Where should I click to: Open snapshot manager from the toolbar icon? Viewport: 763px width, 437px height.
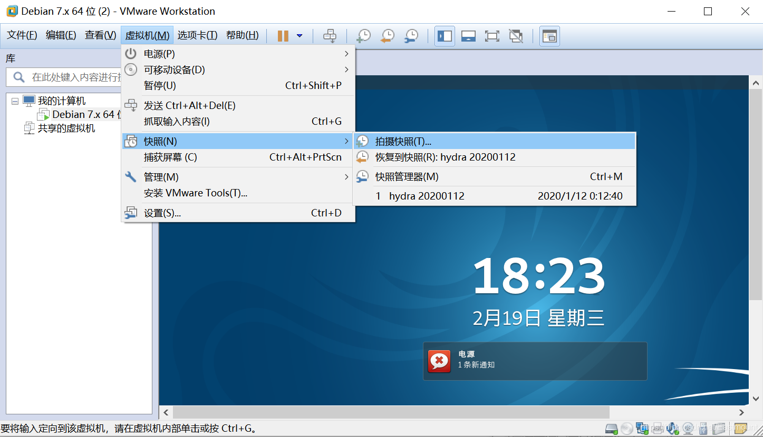[x=411, y=36]
